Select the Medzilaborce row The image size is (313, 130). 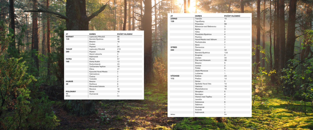coord(210,89)
